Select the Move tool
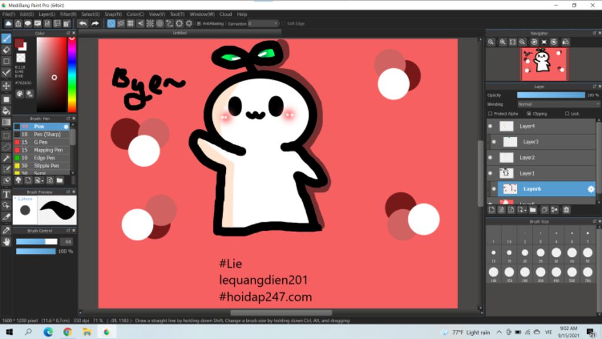The image size is (602, 339). [x=6, y=86]
